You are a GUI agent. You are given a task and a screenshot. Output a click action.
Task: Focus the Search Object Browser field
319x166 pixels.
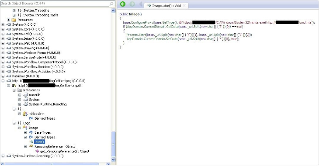coord(55,3)
